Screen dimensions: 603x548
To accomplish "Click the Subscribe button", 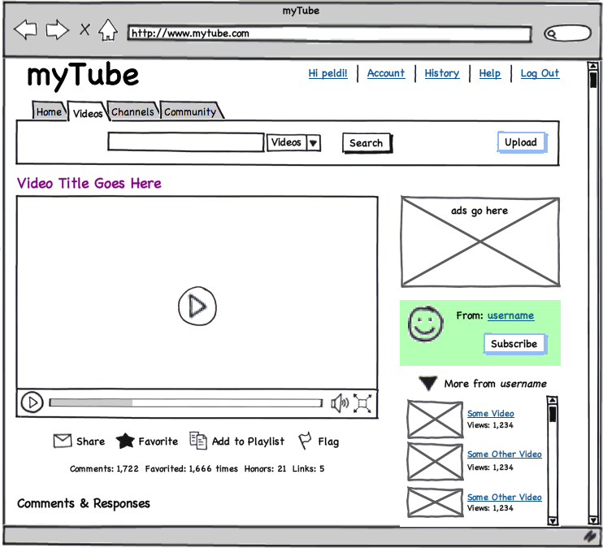I will [514, 344].
